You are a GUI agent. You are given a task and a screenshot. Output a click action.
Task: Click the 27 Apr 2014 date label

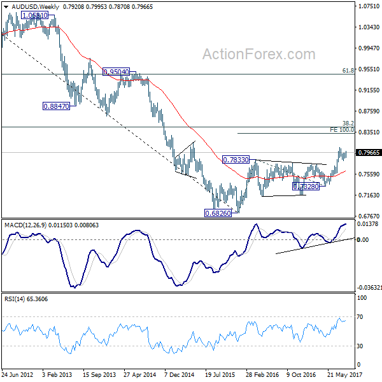tap(140, 374)
